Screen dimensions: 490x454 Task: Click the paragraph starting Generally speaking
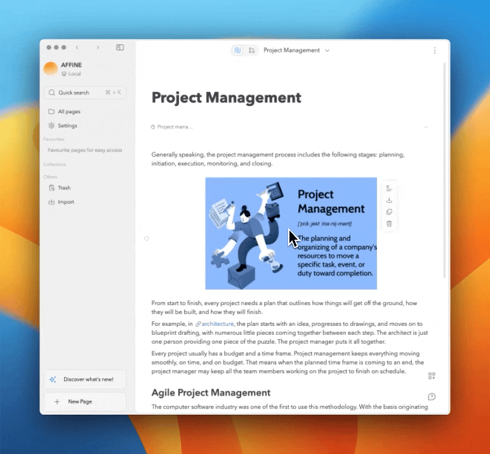coord(278,159)
